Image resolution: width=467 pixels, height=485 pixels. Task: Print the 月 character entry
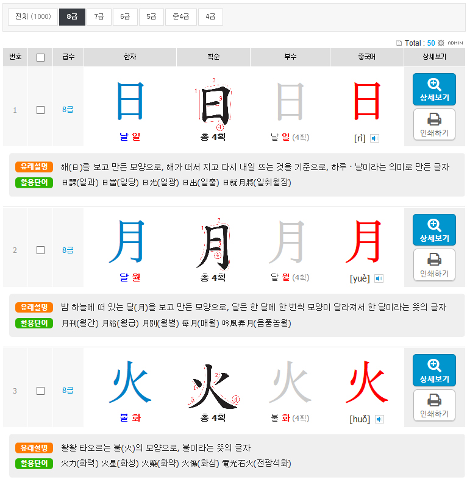(434, 265)
